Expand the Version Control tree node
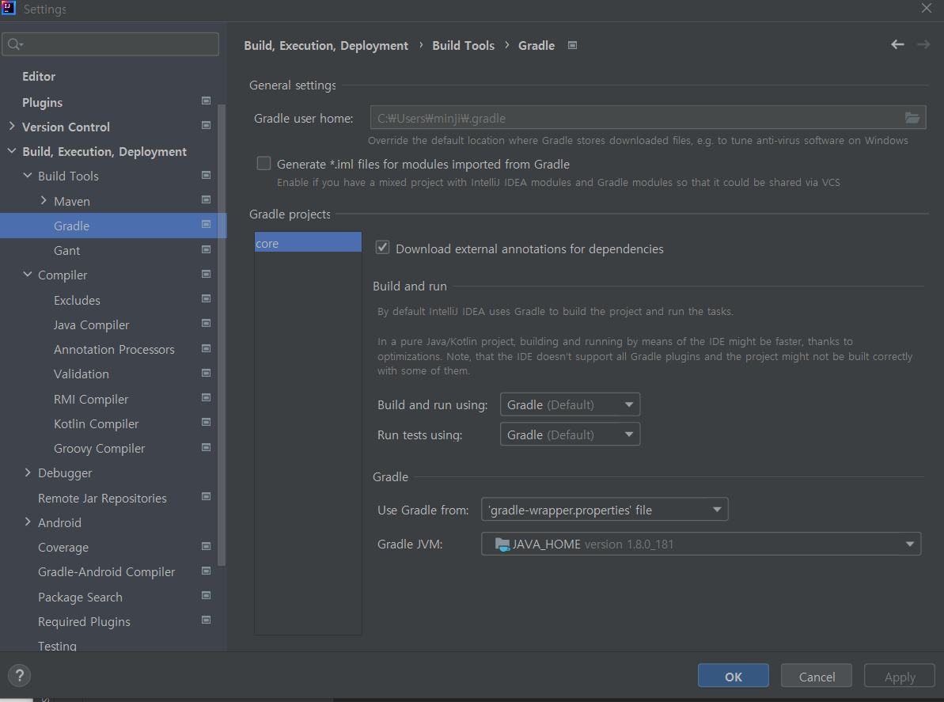The height and width of the screenshot is (702, 944). (11, 127)
